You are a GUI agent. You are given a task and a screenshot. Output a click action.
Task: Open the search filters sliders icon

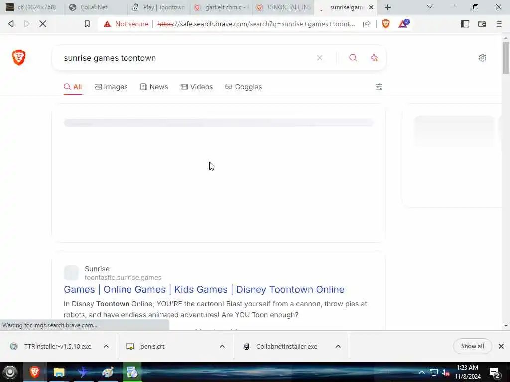pyautogui.click(x=379, y=87)
